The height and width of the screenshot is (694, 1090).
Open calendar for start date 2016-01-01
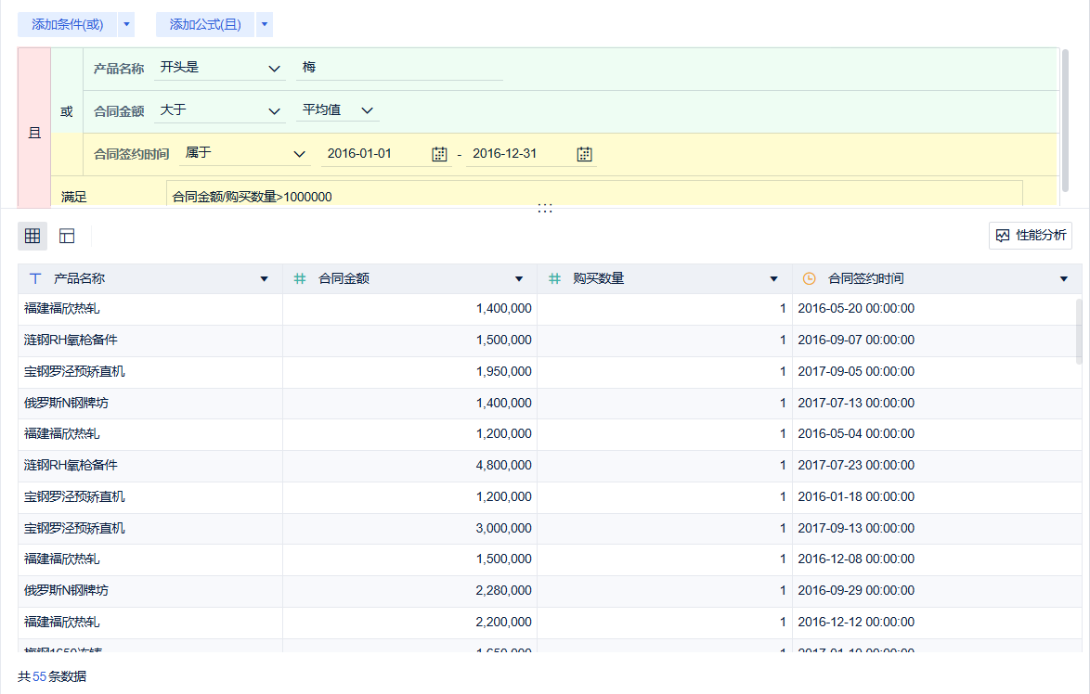[439, 154]
